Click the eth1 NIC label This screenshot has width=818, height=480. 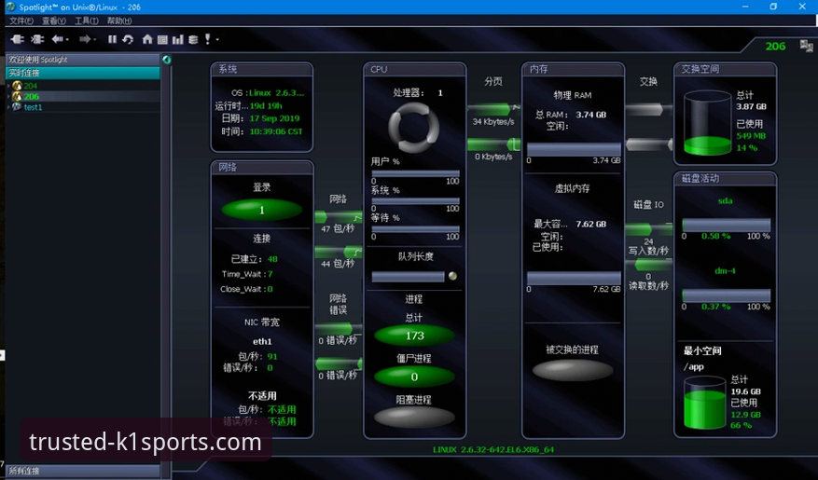[262, 341]
